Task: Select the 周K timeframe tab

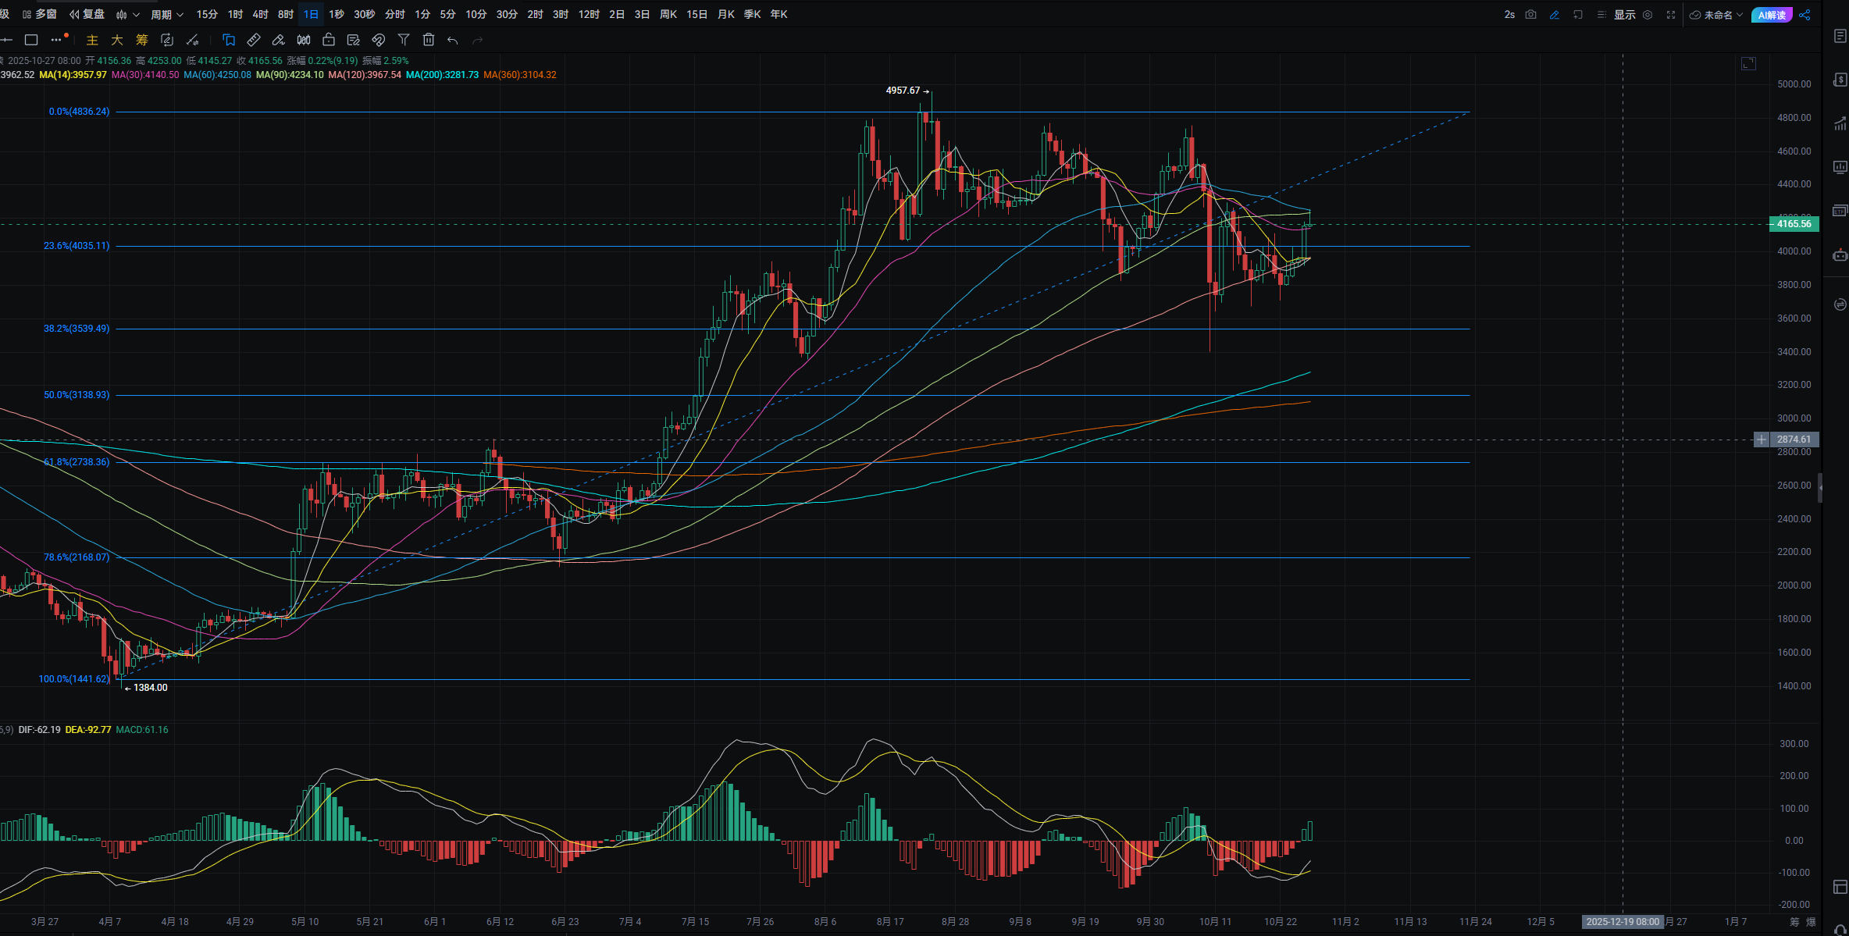Action: (x=668, y=15)
